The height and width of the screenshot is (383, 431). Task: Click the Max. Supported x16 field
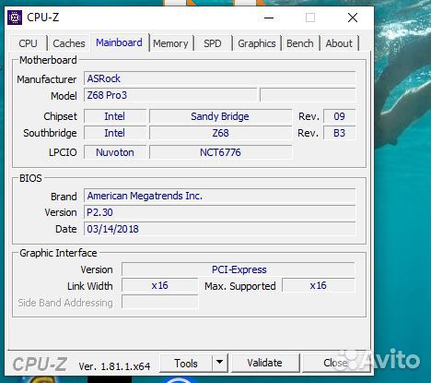click(x=319, y=286)
